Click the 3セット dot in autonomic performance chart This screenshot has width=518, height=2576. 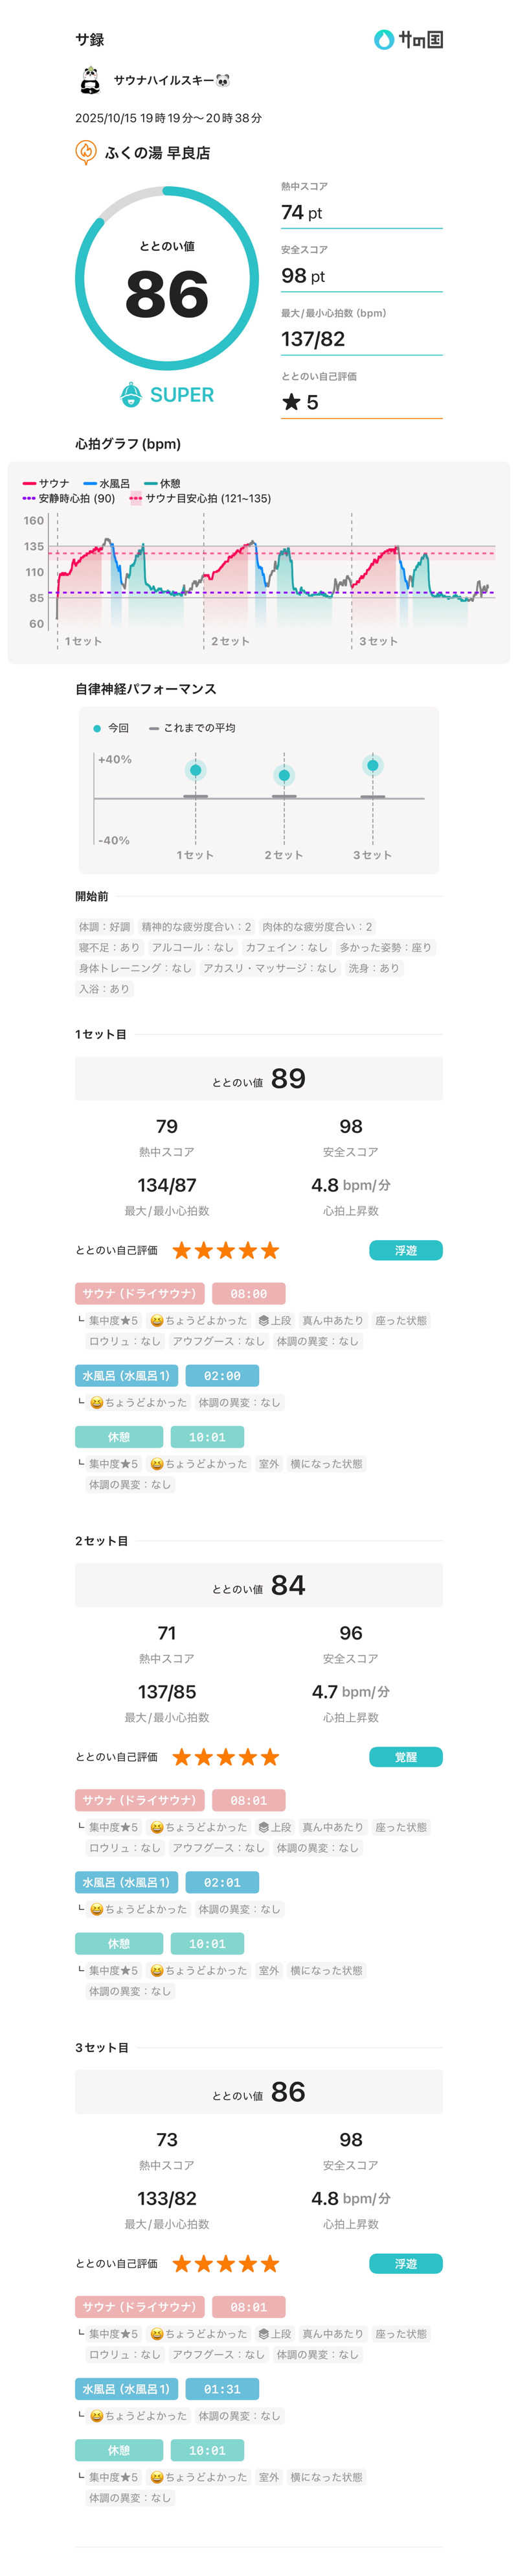372,765
